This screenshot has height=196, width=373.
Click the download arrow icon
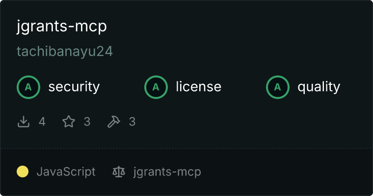24,122
